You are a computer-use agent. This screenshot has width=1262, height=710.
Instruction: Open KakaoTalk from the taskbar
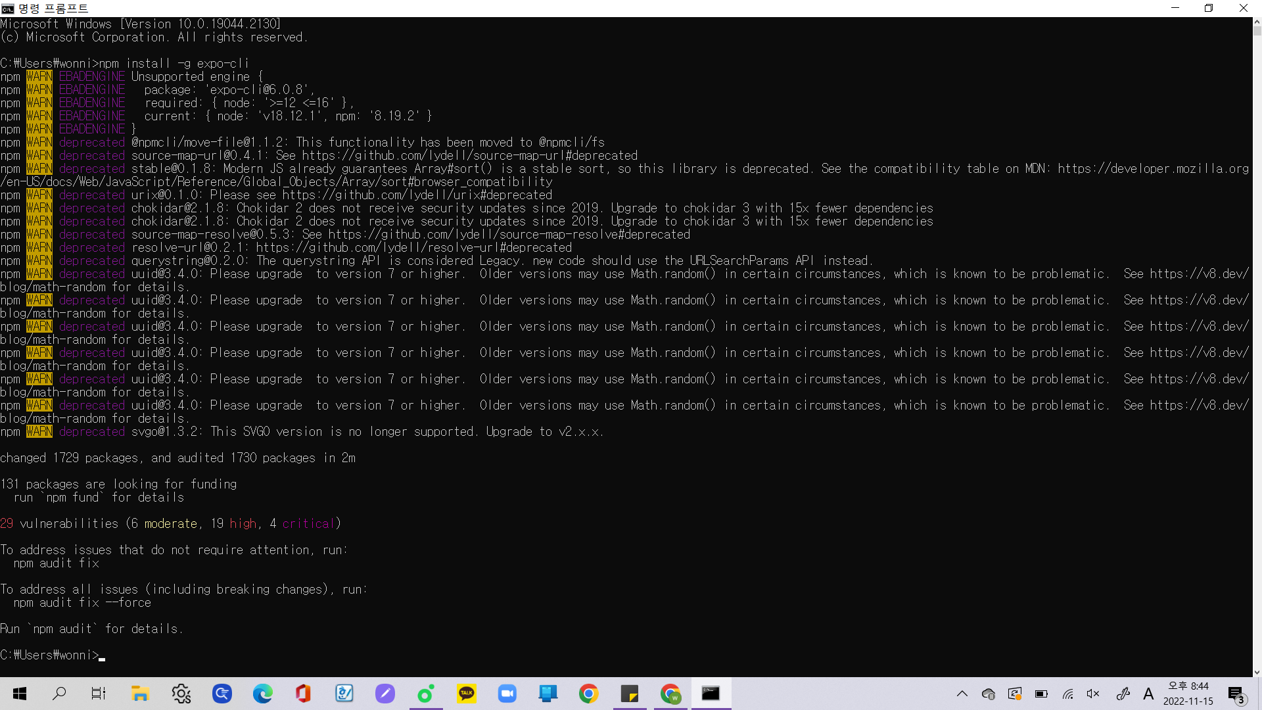pos(467,694)
